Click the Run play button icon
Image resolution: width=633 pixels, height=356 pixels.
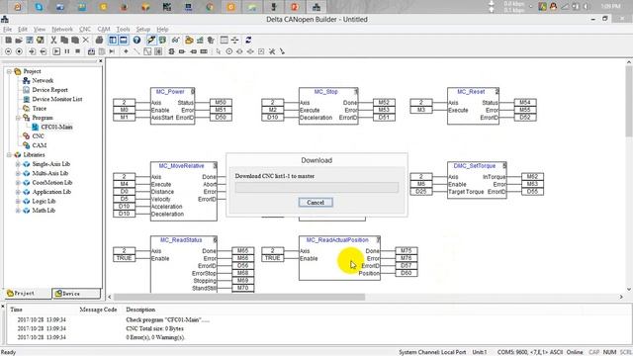coord(56,51)
